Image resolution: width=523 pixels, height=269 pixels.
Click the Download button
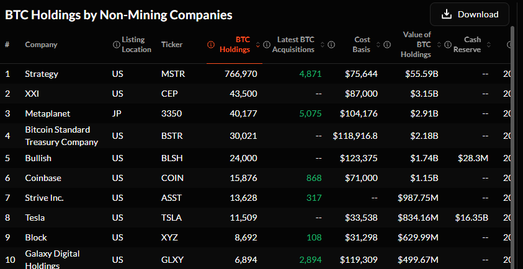pyautogui.click(x=469, y=14)
